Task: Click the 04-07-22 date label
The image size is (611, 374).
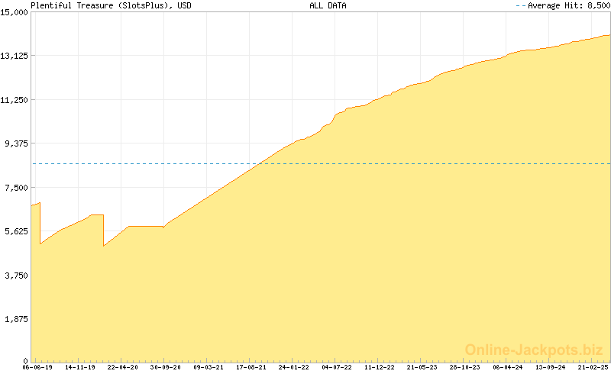Action: 337,367
